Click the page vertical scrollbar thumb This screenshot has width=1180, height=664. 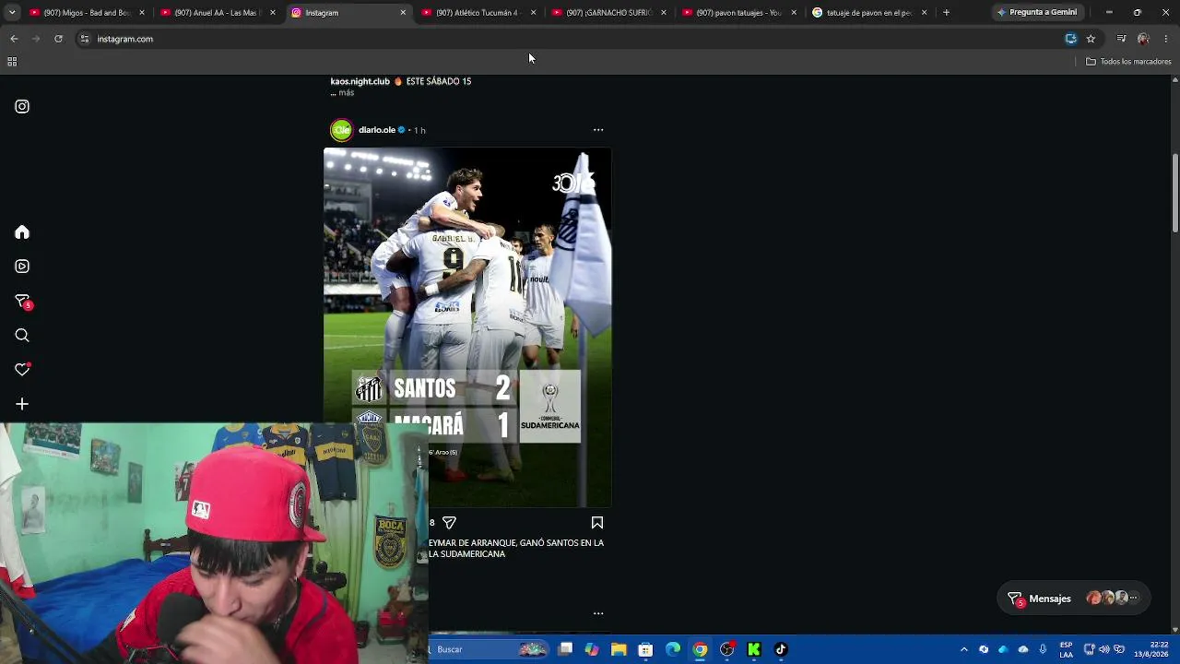1175,194
